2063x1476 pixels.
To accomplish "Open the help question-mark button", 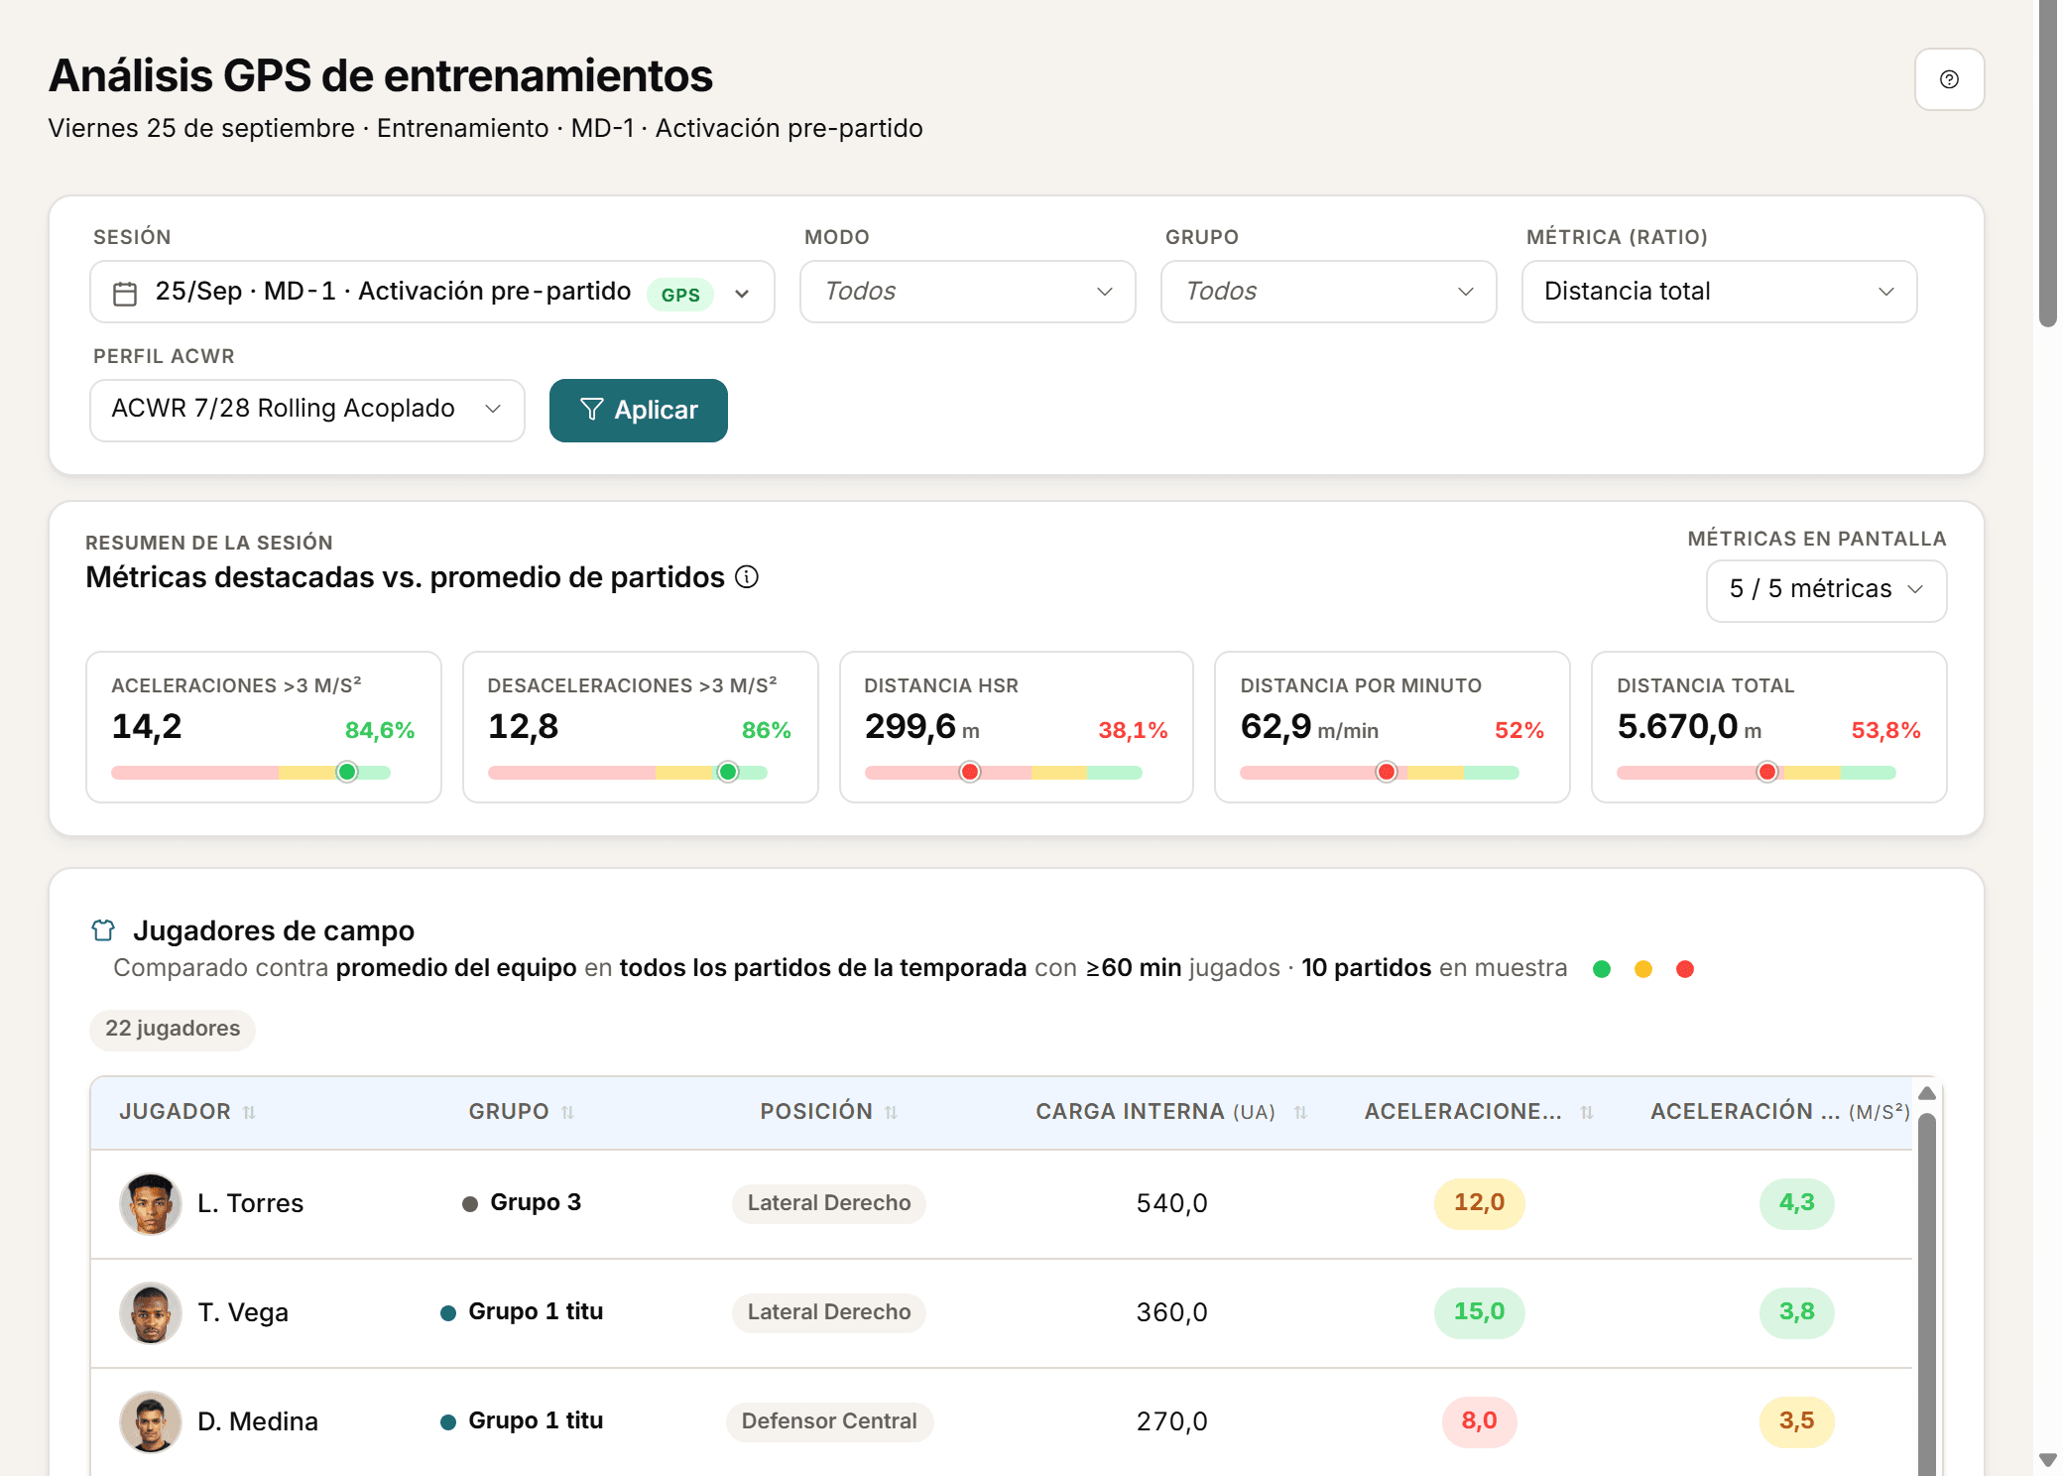I will (x=1949, y=79).
